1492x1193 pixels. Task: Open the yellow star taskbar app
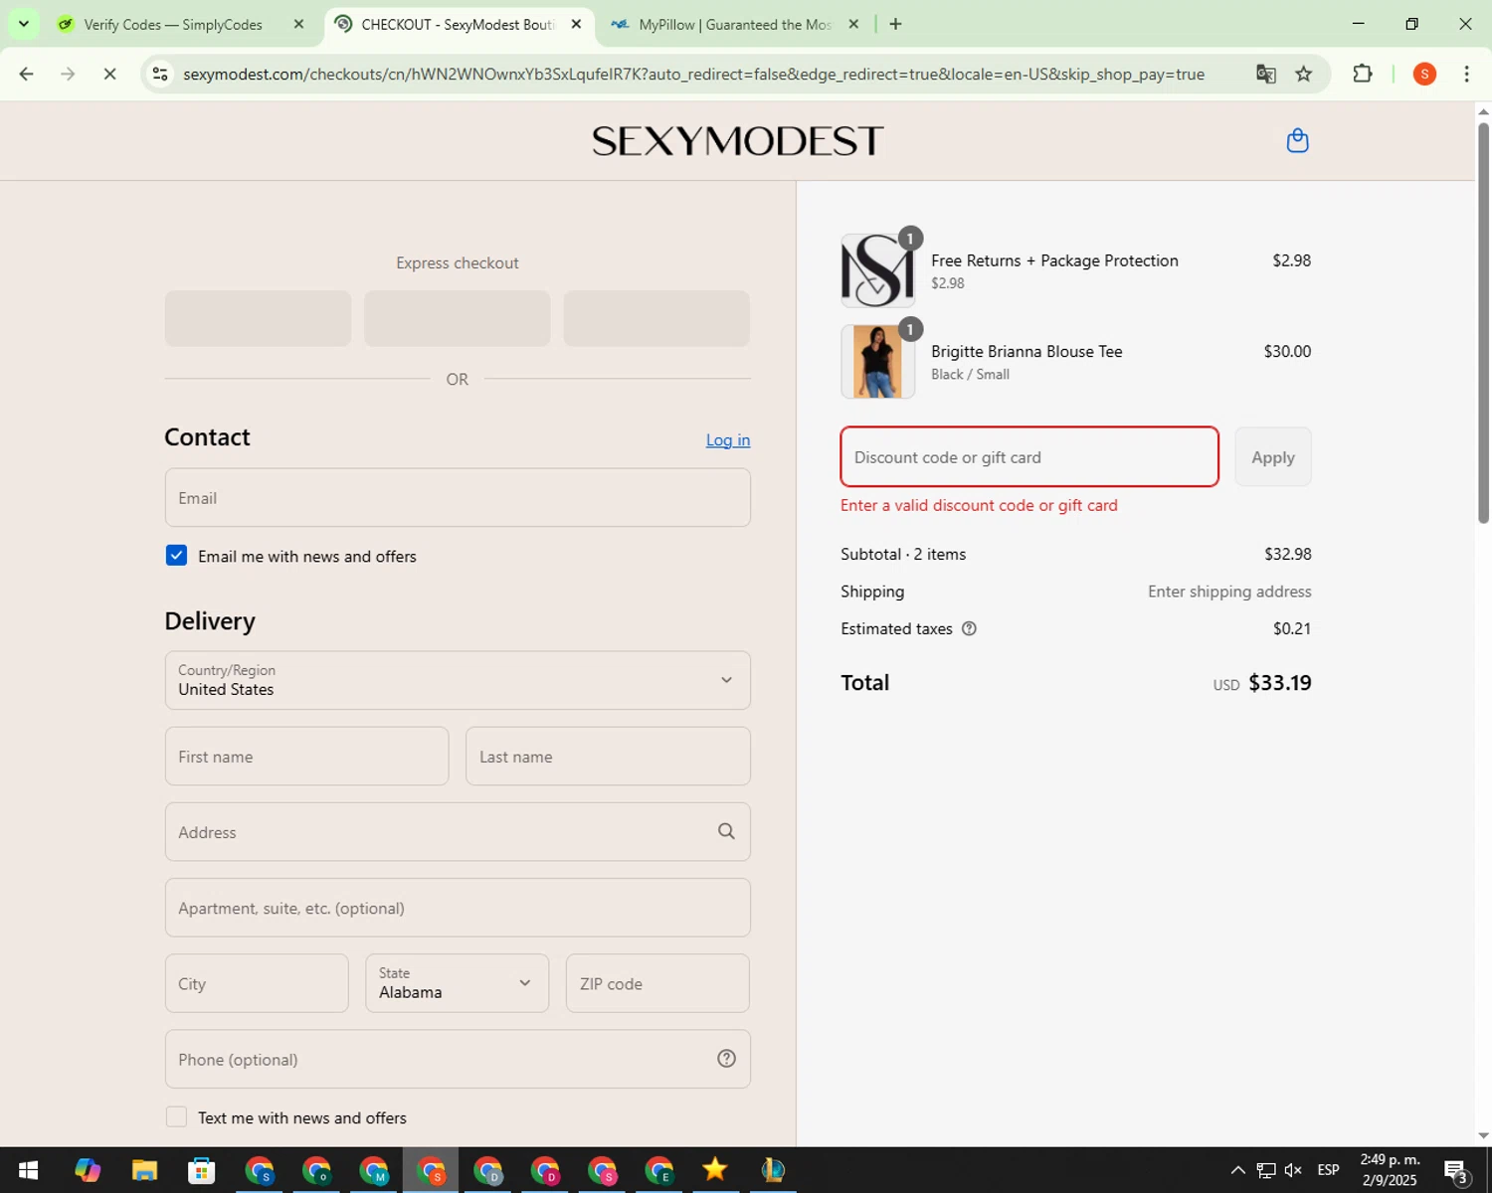point(715,1170)
